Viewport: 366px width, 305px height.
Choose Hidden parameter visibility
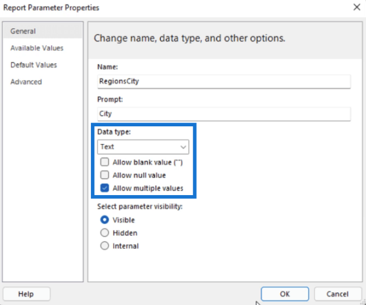pos(105,233)
